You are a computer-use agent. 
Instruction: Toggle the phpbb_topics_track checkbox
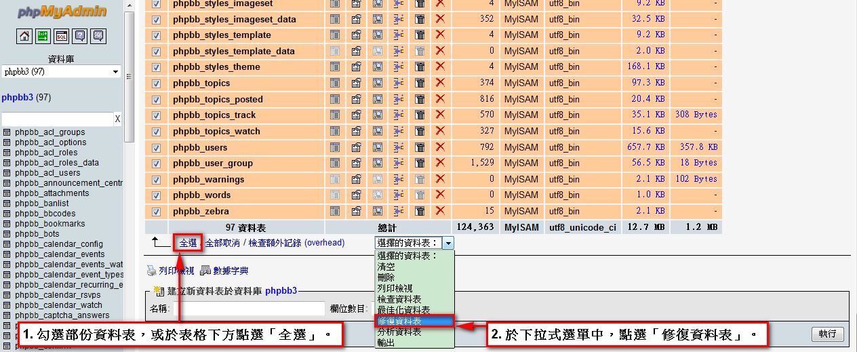157,115
